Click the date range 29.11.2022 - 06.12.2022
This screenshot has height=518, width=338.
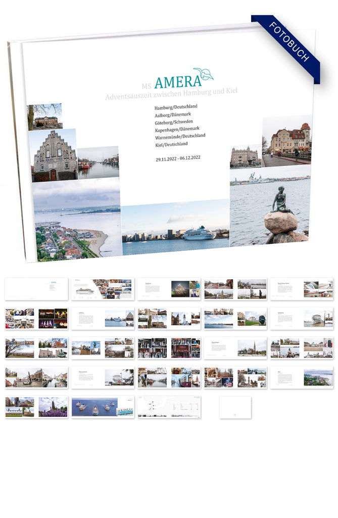point(178,158)
